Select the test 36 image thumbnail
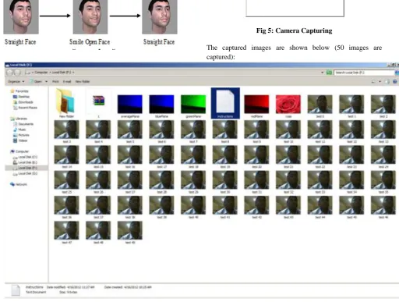This screenshot has height=302, width=399. pos(66,205)
